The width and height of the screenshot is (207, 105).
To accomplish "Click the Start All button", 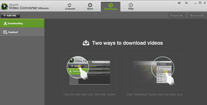I will [177, 15].
